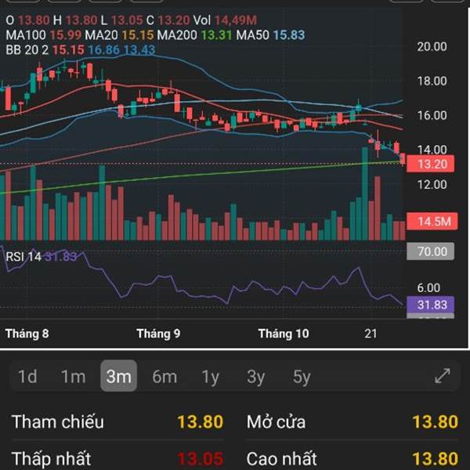Choose the 1y chart range

(x=211, y=377)
